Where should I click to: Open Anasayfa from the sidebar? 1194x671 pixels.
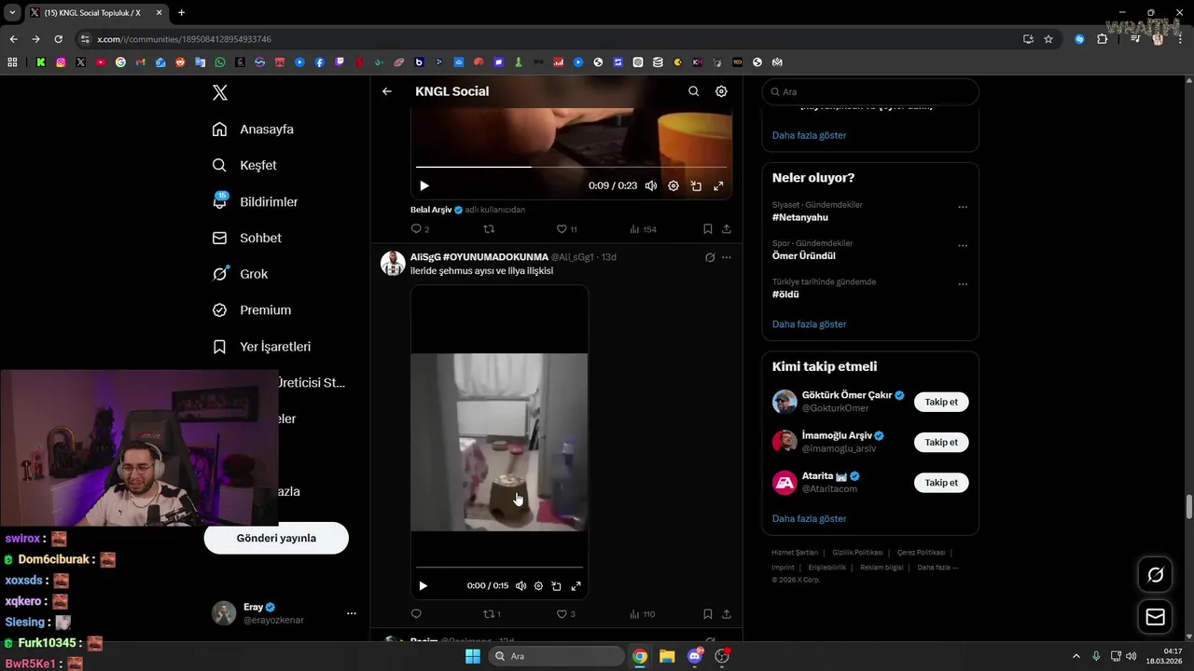[253, 130]
